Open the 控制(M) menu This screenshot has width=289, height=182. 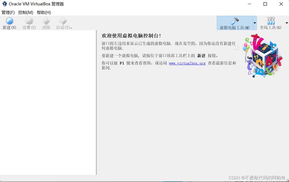[26, 12]
